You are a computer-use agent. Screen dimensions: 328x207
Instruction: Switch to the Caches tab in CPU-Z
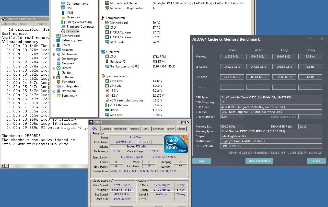click(106, 129)
